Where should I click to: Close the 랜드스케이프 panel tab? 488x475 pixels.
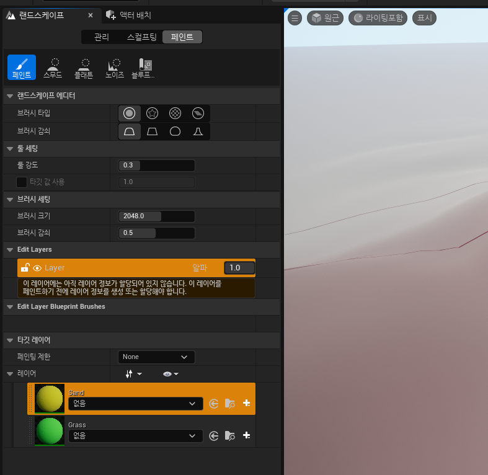pyautogui.click(x=91, y=16)
